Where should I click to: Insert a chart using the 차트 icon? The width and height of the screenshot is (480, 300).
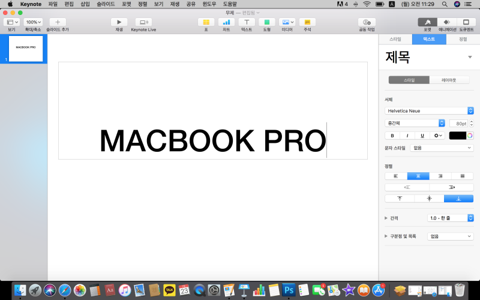pyautogui.click(x=226, y=22)
